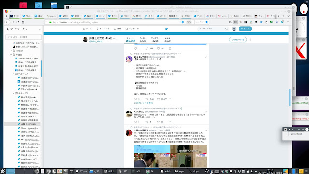This screenshot has height=174, width=309.
Task: Collapse the 弁護士 bookmark folder
Action: pyautogui.click(x=11, y=55)
